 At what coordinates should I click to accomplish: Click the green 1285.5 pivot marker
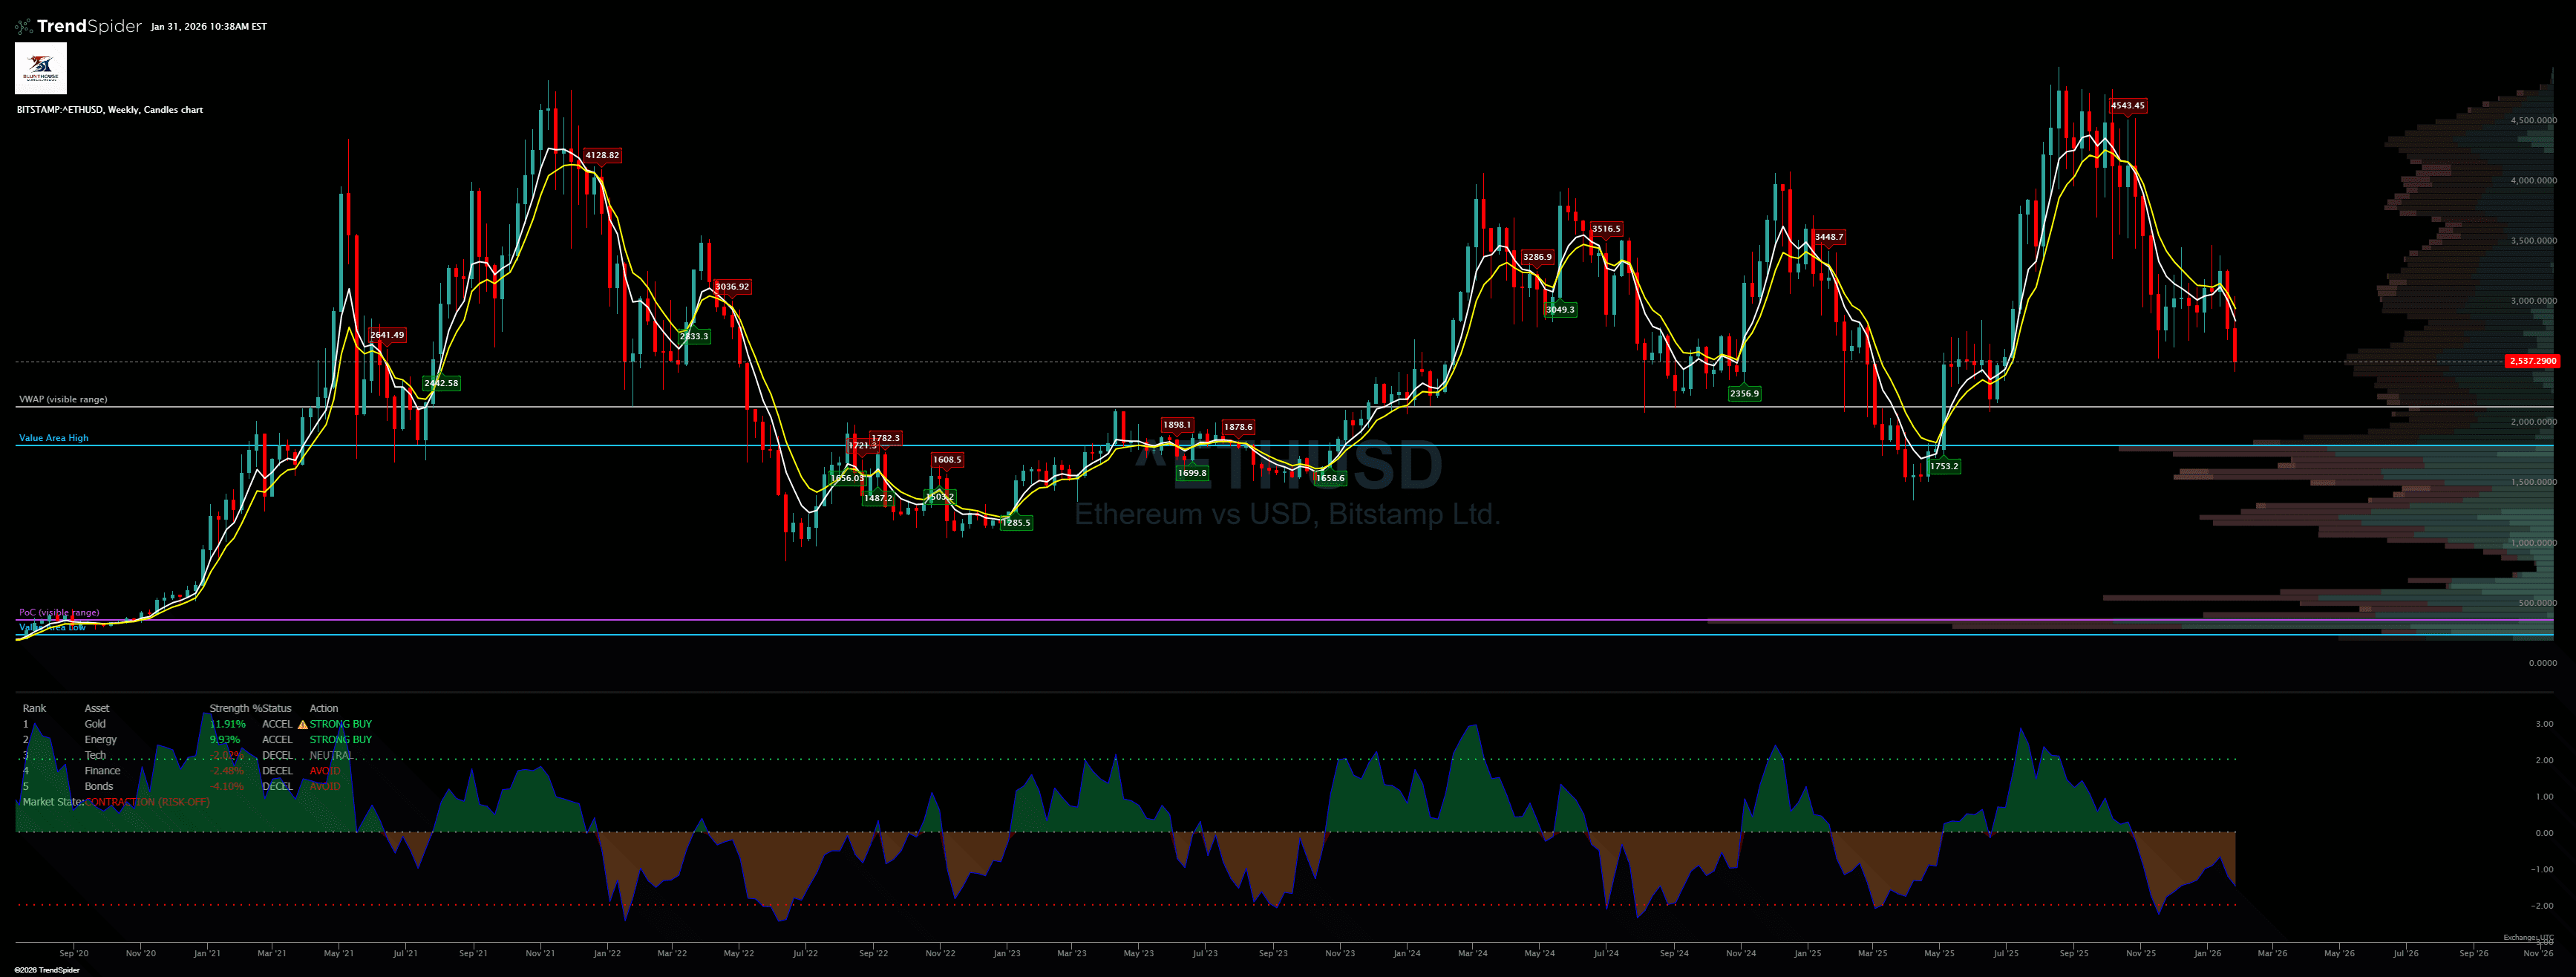click(1016, 522)
